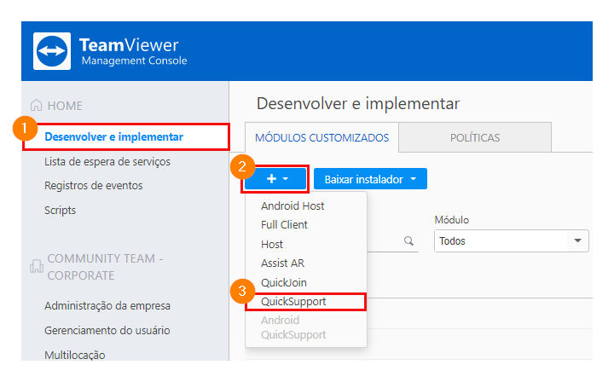This screenshot has width=614, height=382.
Task: Click the COMMUNITY TEAM - CORPORATE heading
Action: coord(105,267)
